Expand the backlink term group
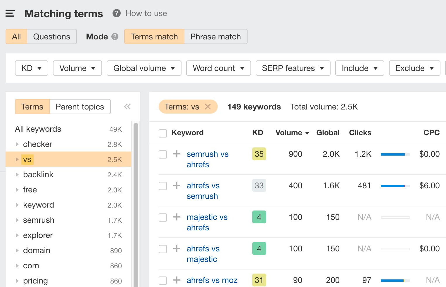The height and width of the screenshot is (287, 446). 17,175
